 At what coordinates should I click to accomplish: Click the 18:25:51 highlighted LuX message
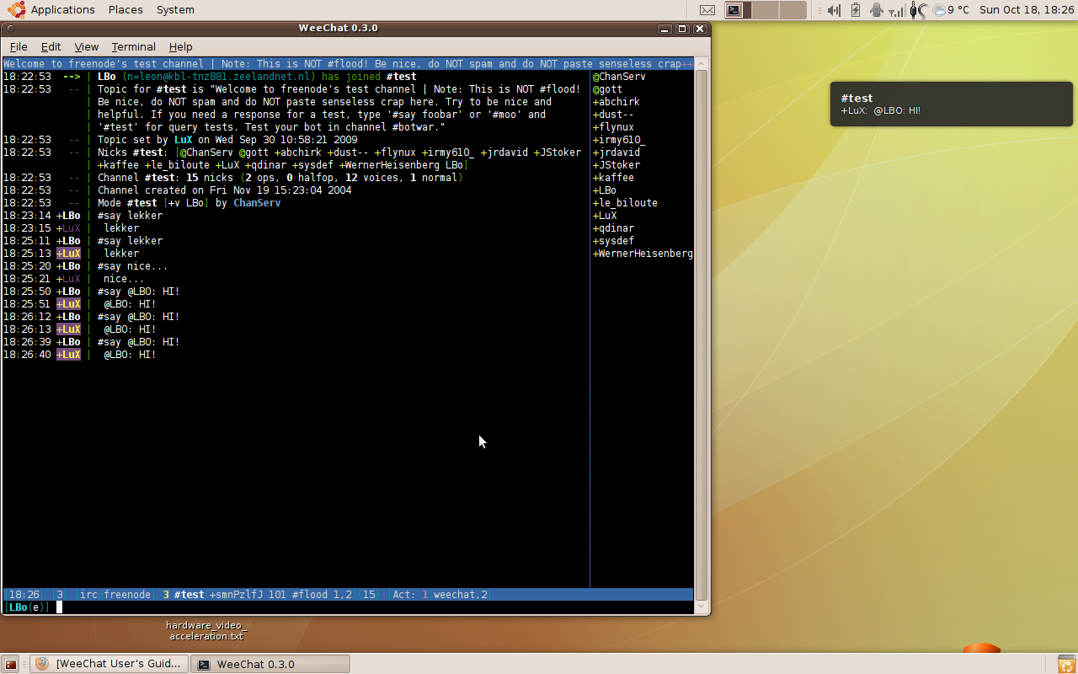[x=80, y=304]
